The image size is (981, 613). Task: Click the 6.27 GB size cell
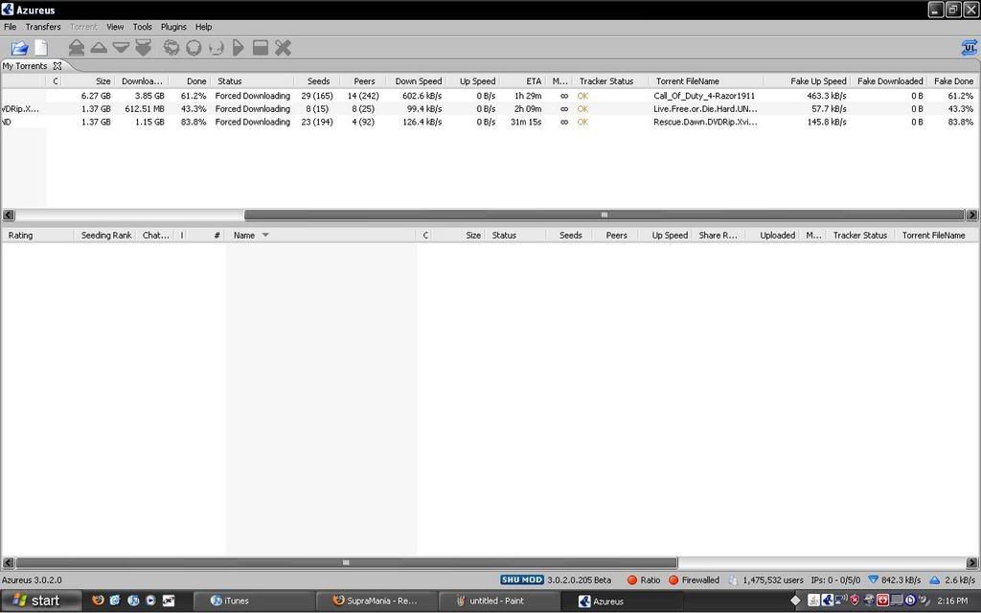[x=96, y=96]
